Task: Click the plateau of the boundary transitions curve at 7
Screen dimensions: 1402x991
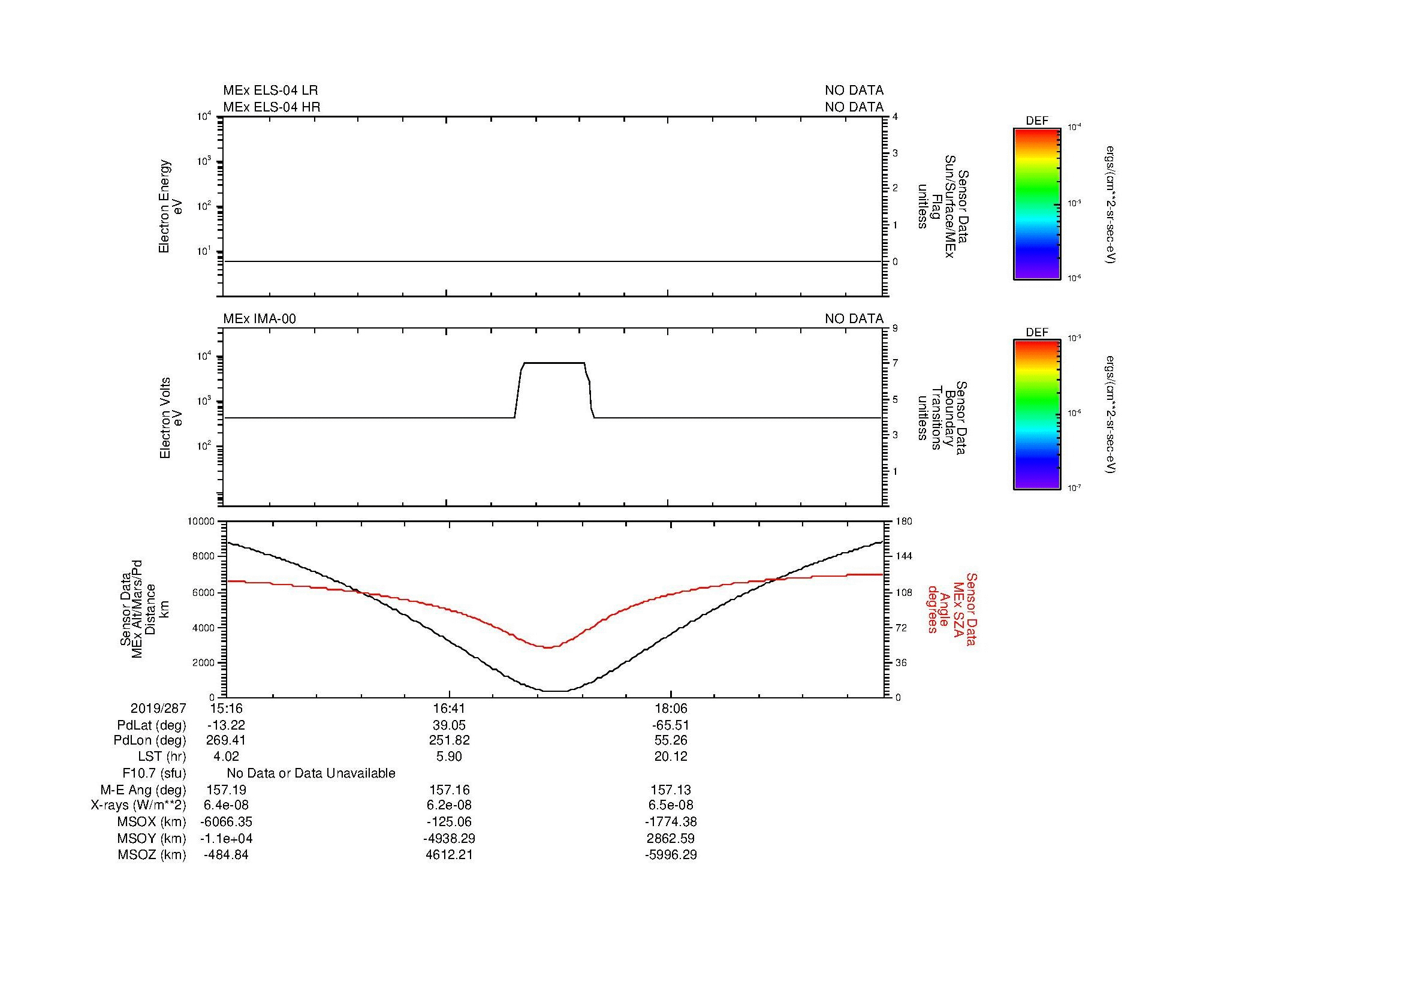Action: [554, 363]
